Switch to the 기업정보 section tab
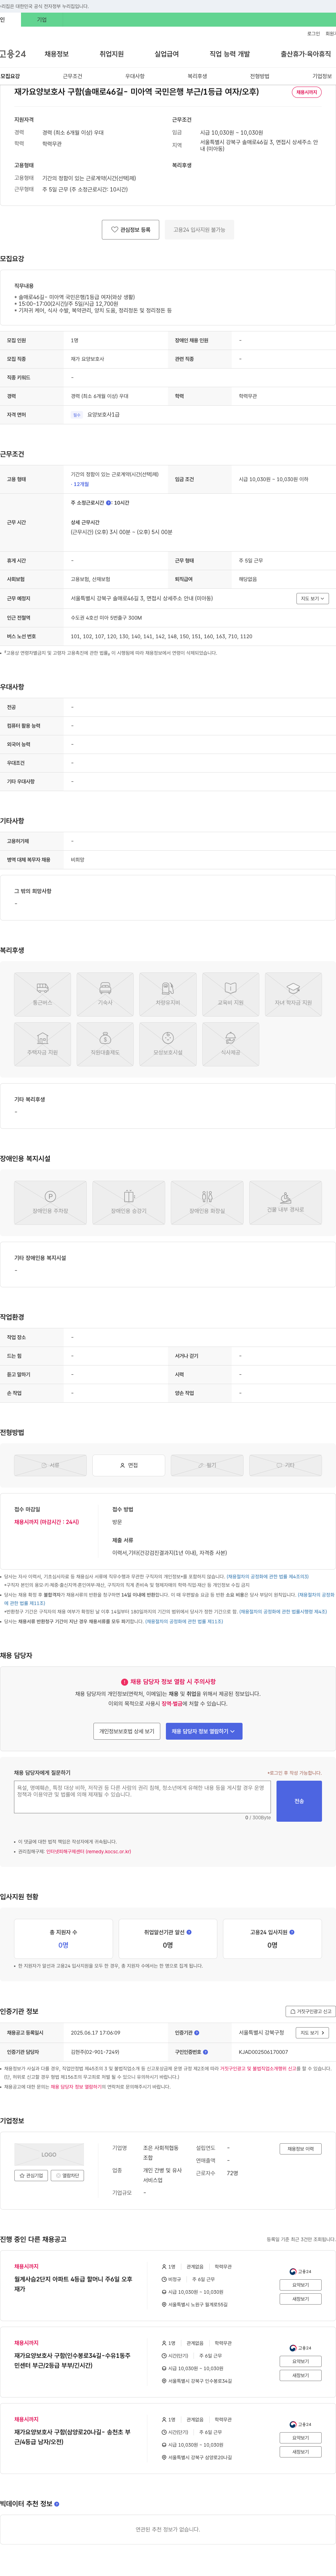 (322, 76)
